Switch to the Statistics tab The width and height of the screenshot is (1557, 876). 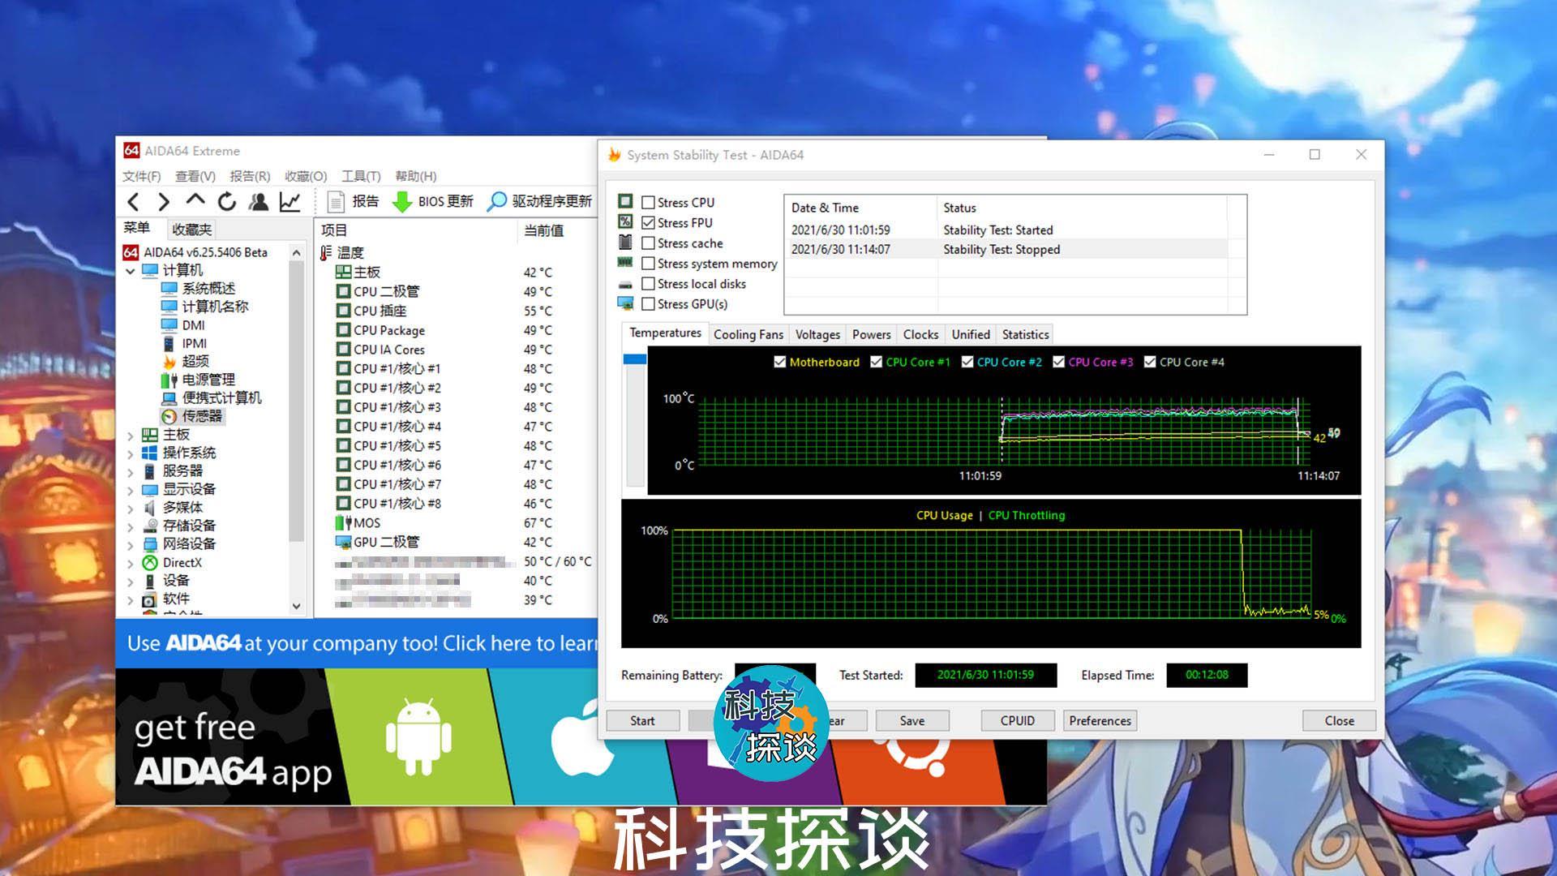coord(1025,334)
